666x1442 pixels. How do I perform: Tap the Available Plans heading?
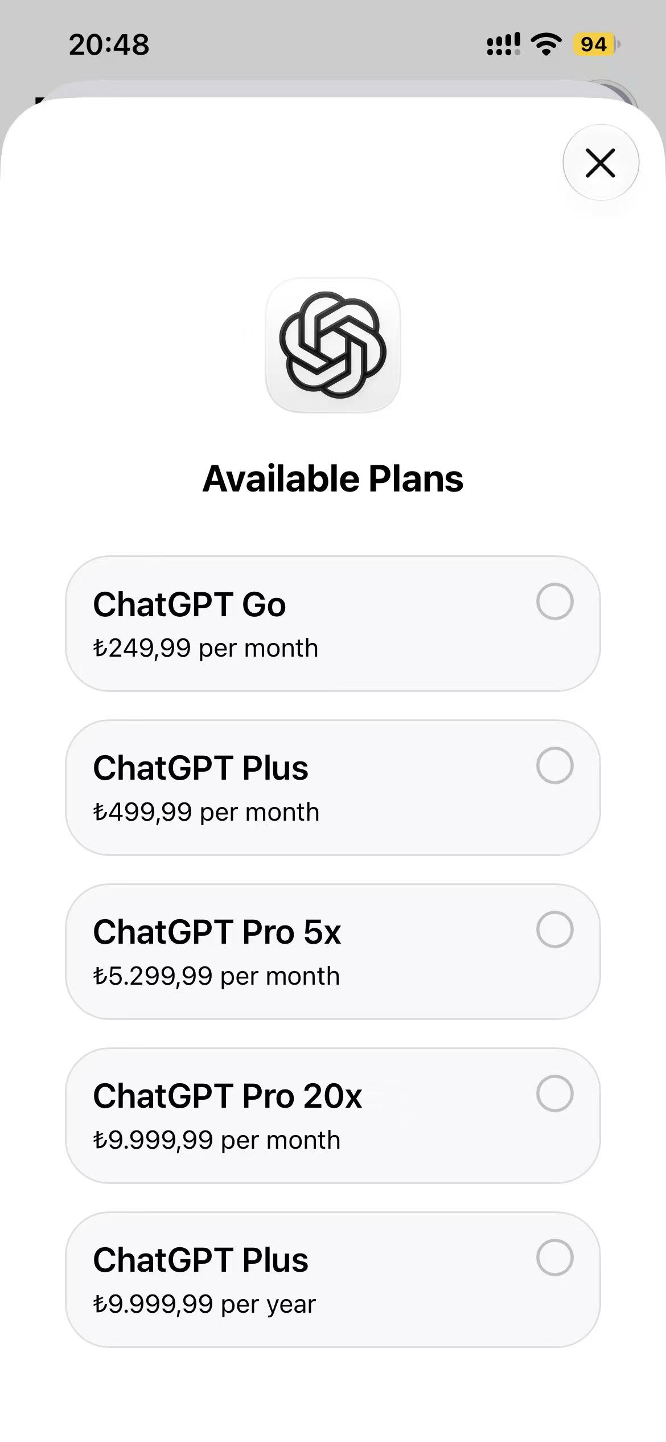[333, 478]
